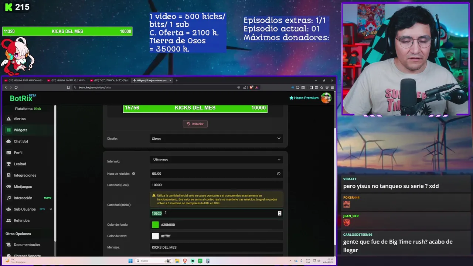Viewport: 473px width, 266px height.
Task: Click the bookmark icon near address bar
Action: coord(68,88)
